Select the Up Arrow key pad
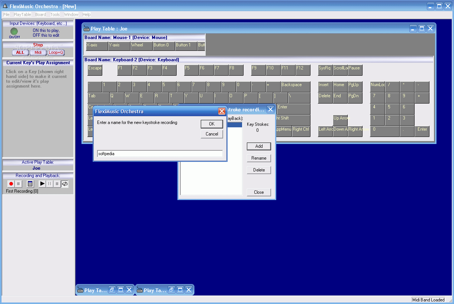454x304 pixels. coord(340,120)
